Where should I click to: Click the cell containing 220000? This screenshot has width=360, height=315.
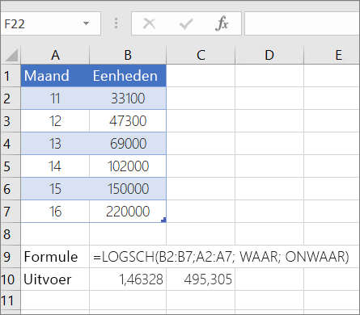(x=128, y=212)
